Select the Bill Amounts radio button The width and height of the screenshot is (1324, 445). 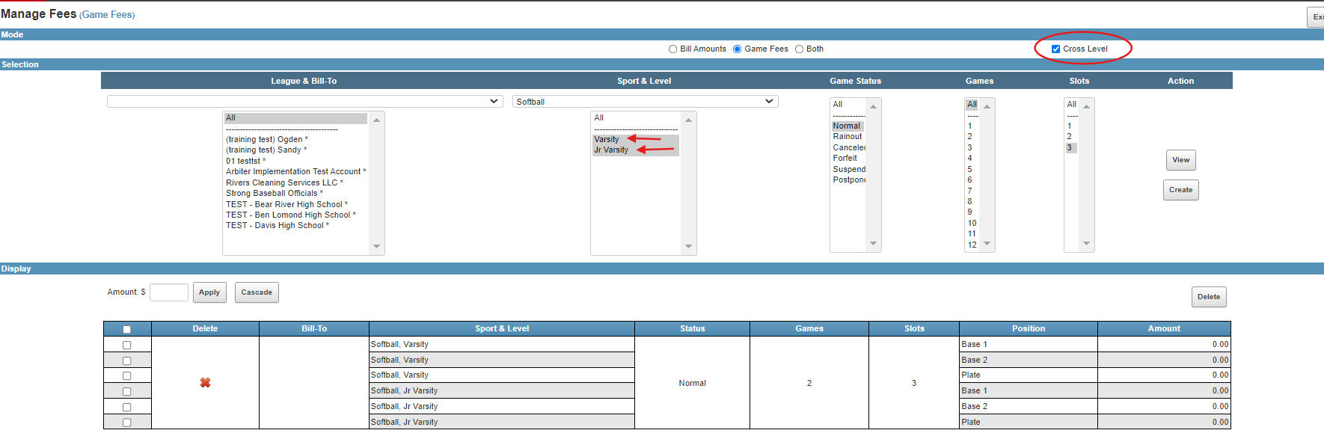tap(672, 49)
